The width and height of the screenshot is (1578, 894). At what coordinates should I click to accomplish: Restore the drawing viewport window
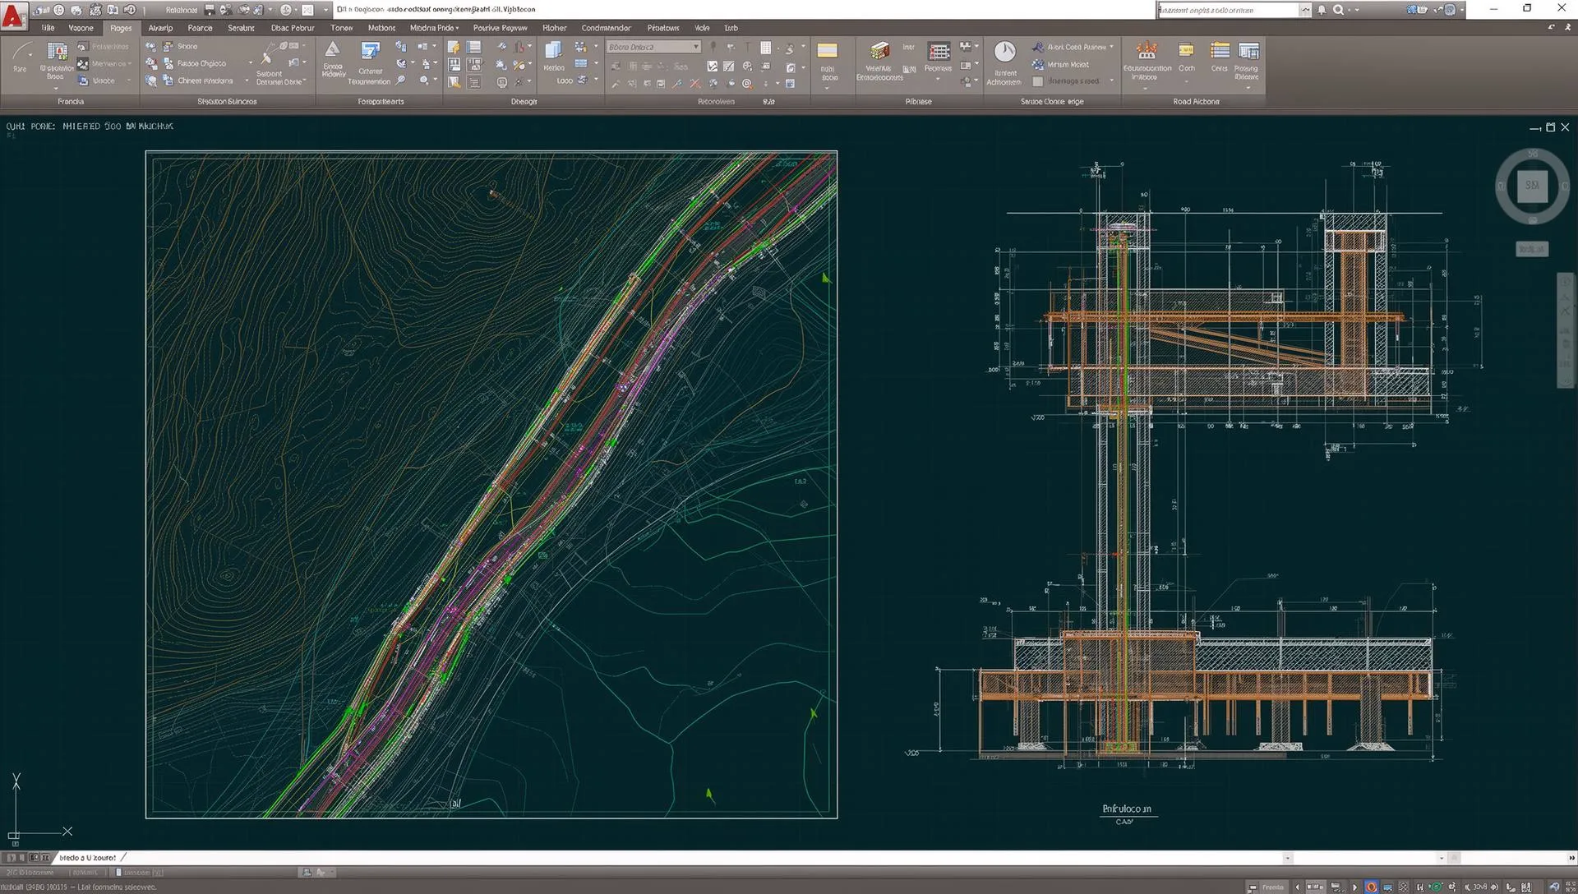(1550, 127)
